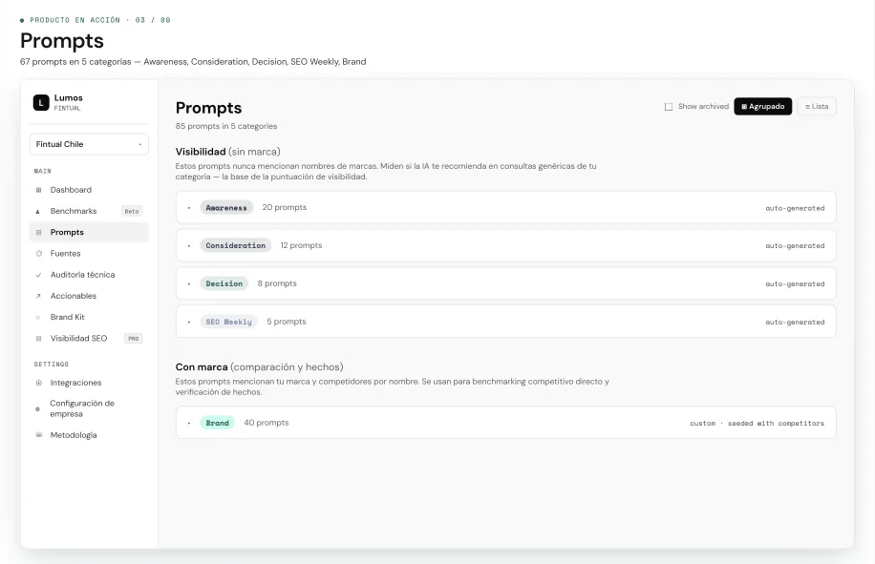Navigate to Accionables
The height and width of the screenshot is (564, 875).
89,296
